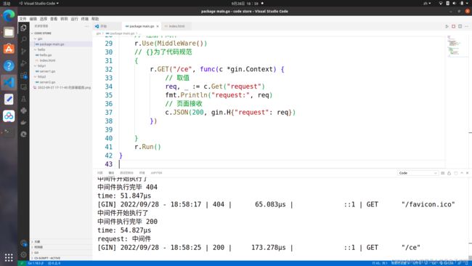Open errors and warnings status item
The height and width of the screenshot is (266, 472).
click(x=54, y=263)
